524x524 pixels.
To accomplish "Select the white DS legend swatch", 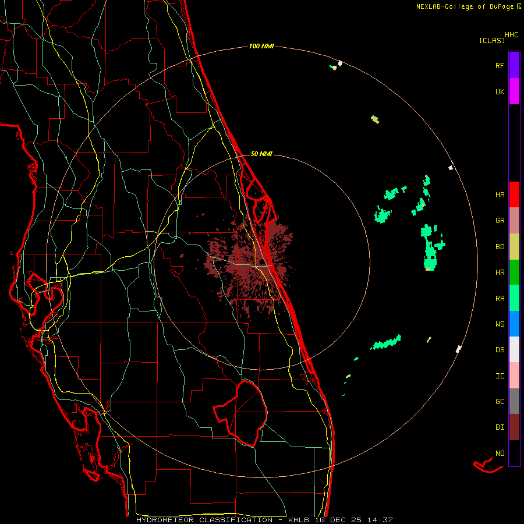I will (514, 349).
